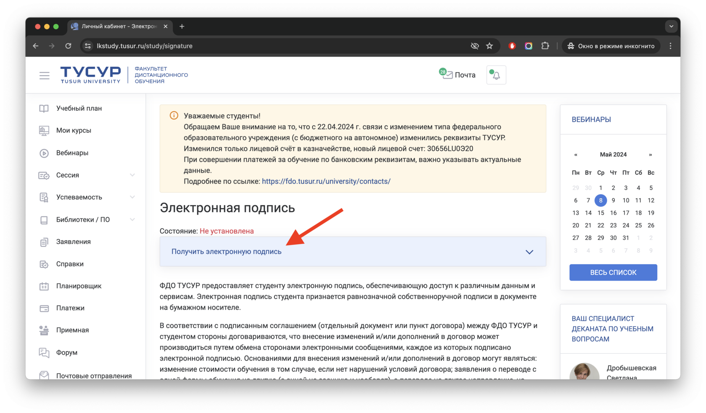This screenshot has height=413, width=706.
Task: Click the Платежи card icon
Action: [44, 308]
